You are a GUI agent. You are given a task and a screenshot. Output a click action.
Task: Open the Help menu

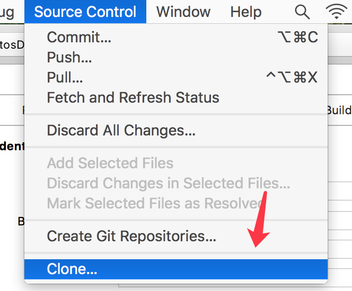pyautogui.click(x=245, y=12)
